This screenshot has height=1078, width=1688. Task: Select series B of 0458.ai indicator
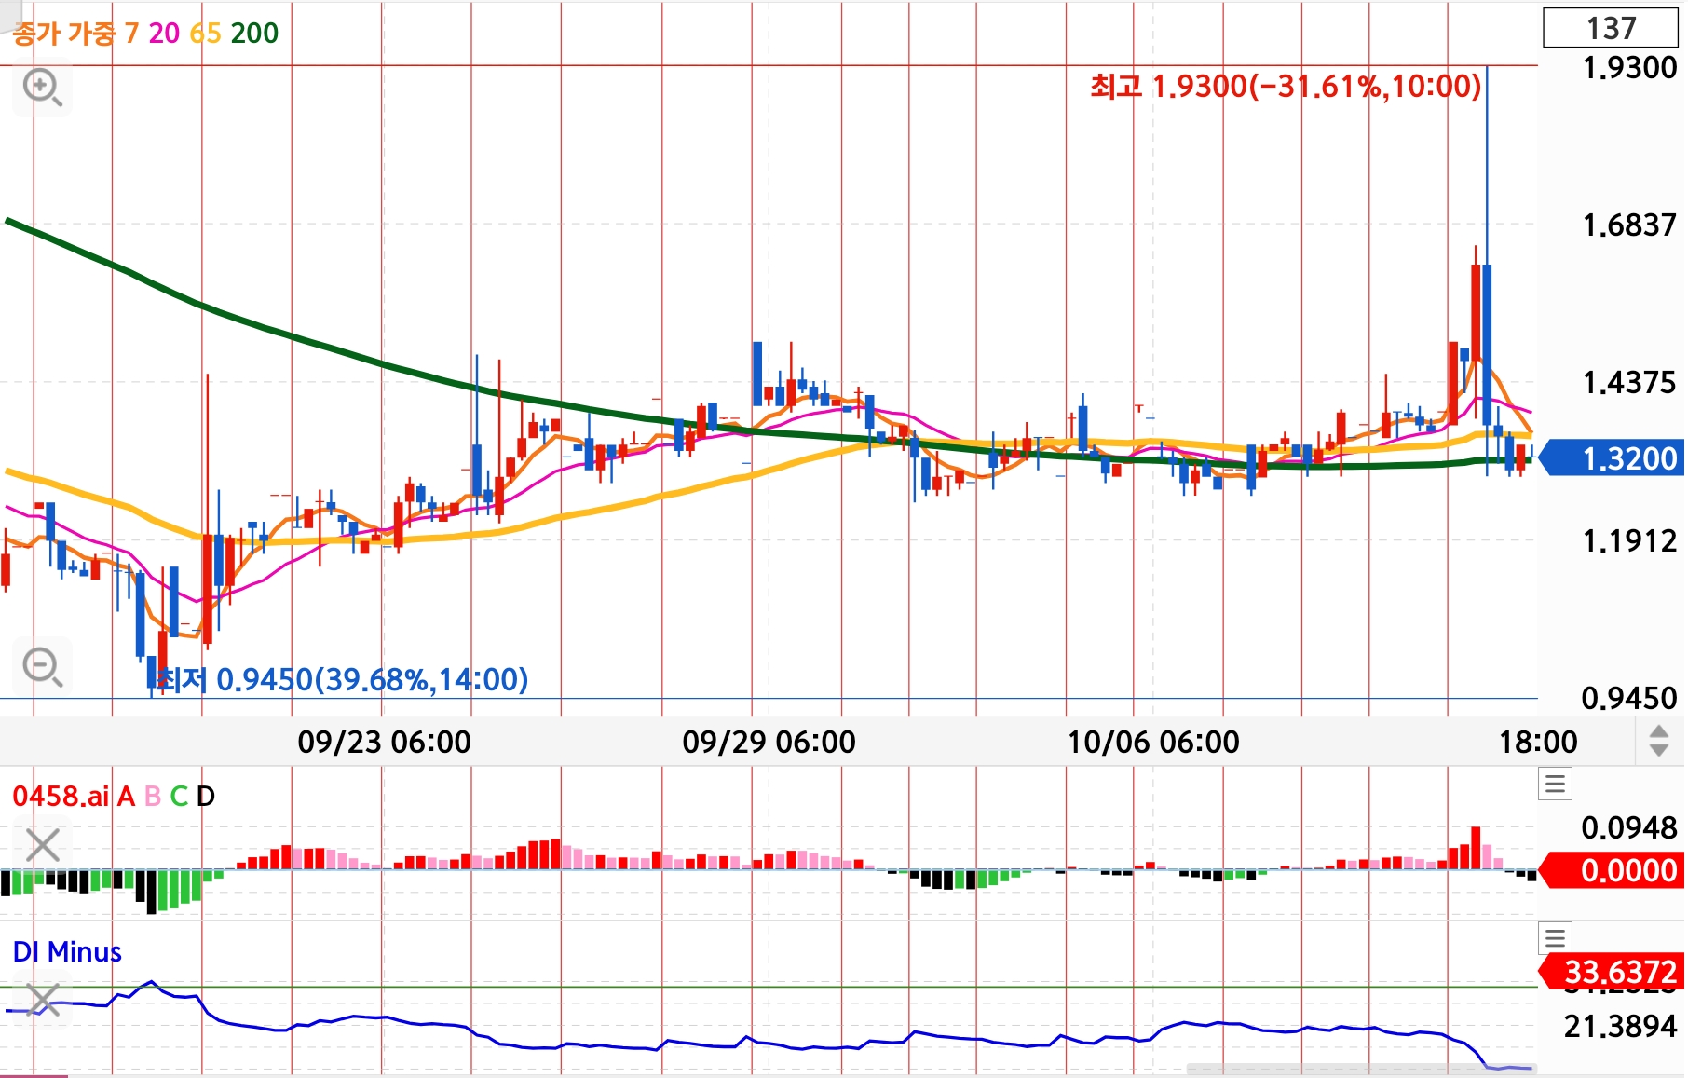(x=153, y=797)
